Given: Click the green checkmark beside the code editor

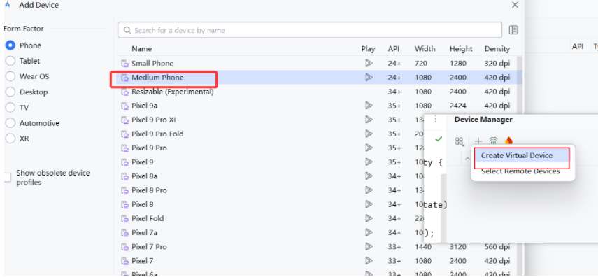Looking at the screenshot, I should 439,139.
